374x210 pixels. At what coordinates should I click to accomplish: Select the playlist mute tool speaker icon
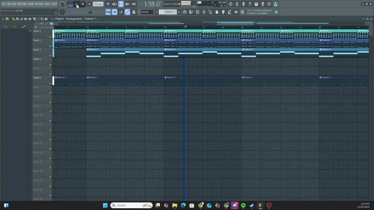point(25,19)
